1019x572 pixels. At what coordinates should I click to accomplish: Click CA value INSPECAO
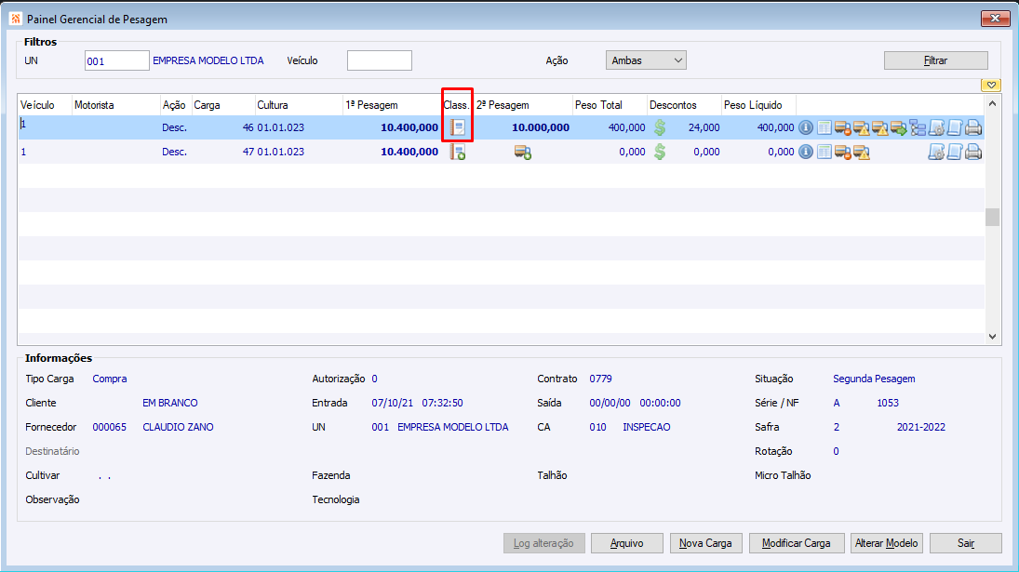pos(647,427)
